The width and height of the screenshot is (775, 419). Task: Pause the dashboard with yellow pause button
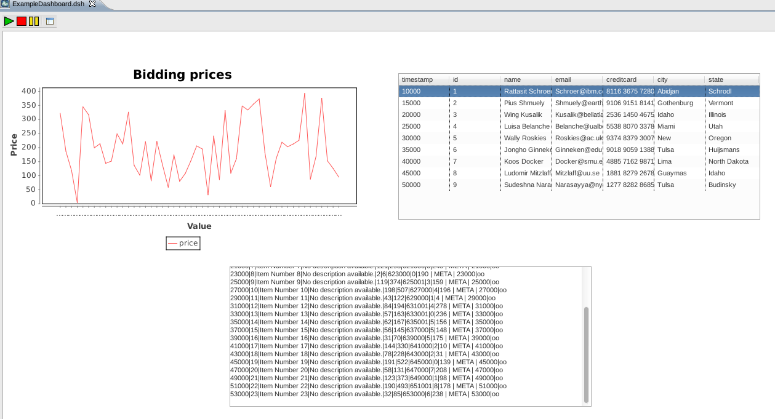click(34, 22)
